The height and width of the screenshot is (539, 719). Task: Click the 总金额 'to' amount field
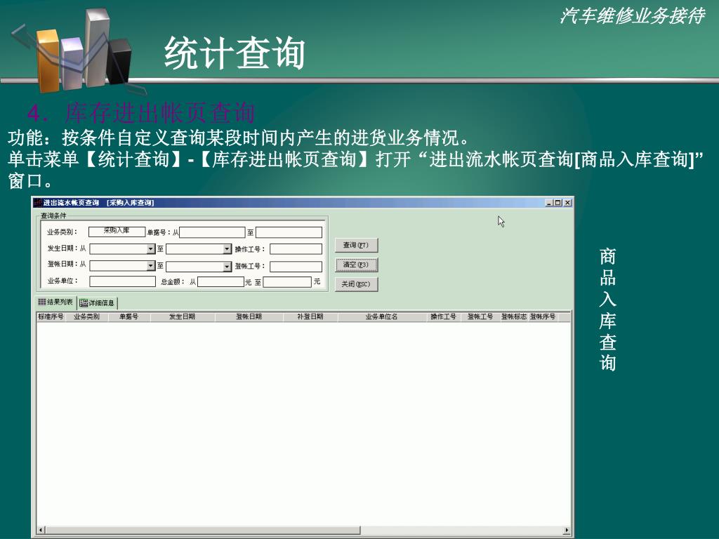287,281
